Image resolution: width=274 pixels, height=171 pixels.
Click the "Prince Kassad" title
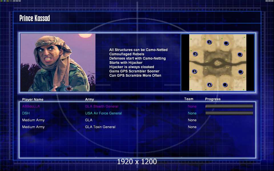point(35,18)
